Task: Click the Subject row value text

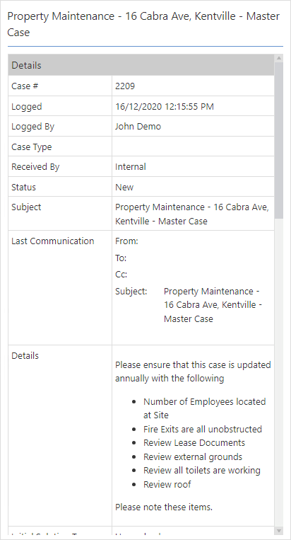Action: 191,214
